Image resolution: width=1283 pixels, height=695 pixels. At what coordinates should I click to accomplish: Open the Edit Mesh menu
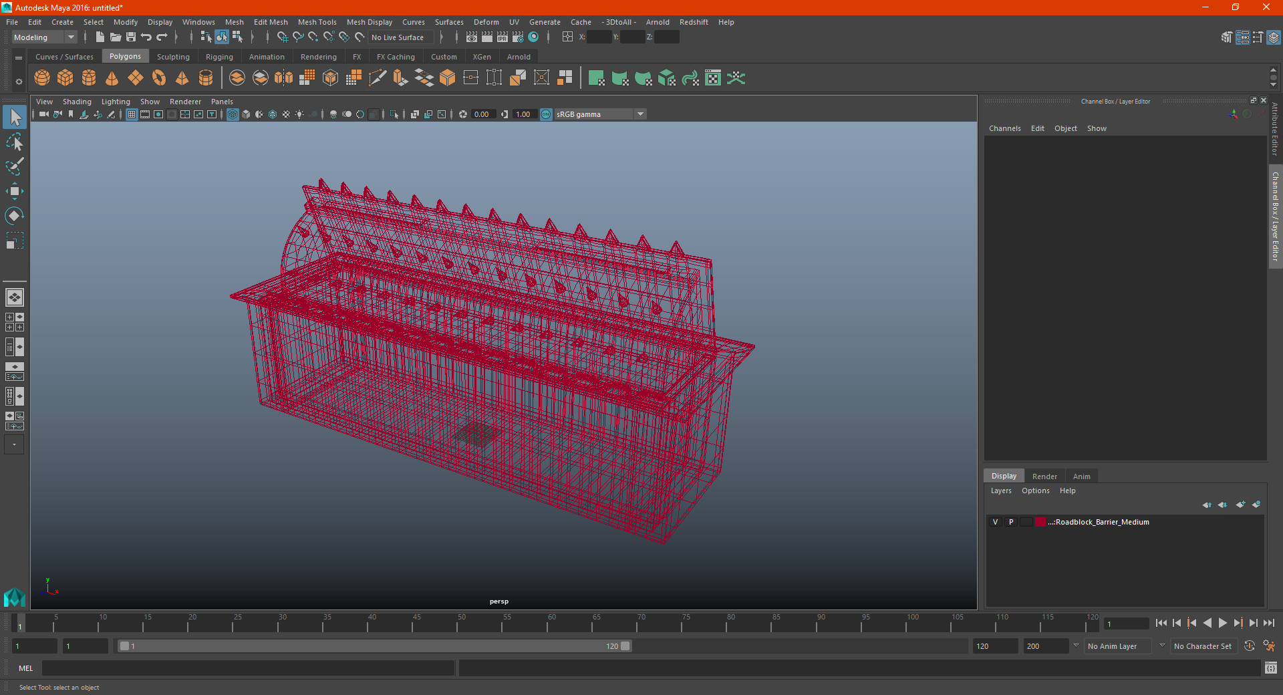pyautogui.click(x=271, y=22)
